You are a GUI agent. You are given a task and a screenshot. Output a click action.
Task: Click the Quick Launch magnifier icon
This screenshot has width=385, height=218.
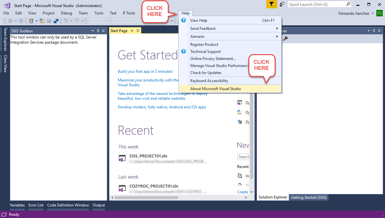pyautogui.click(x=348, y=4)
